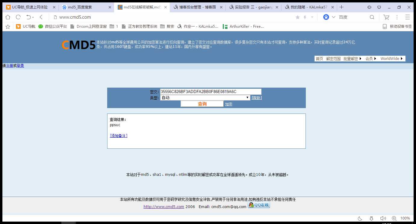Open the 移动设备书签 mobile bookmarks
This screenshot has width=416, height=224.
coord(397,26)
